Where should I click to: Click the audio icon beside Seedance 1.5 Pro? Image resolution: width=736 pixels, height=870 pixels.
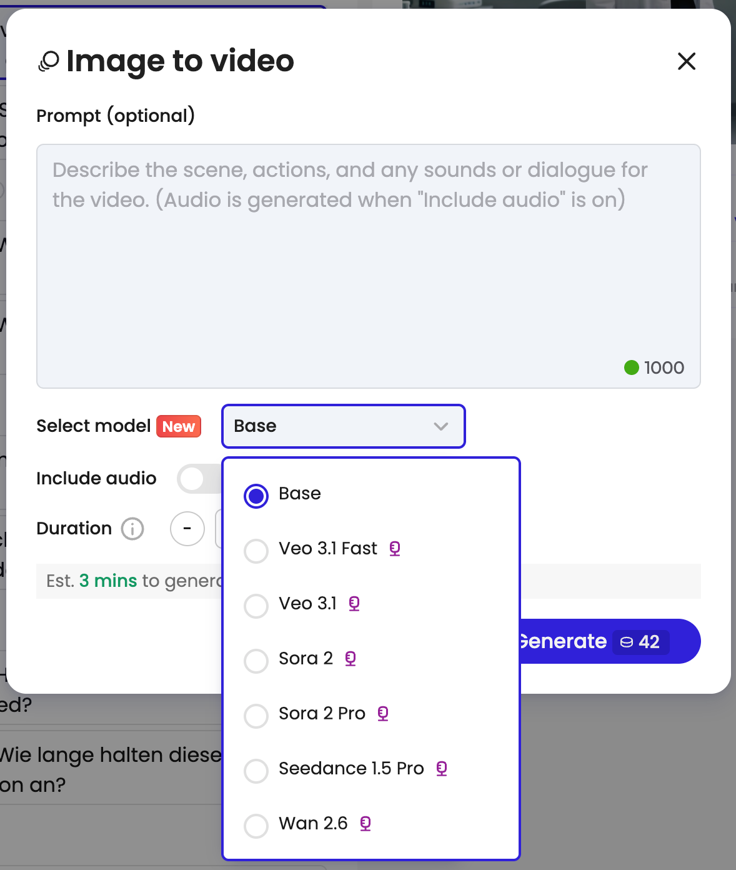[x=442, y=769]
